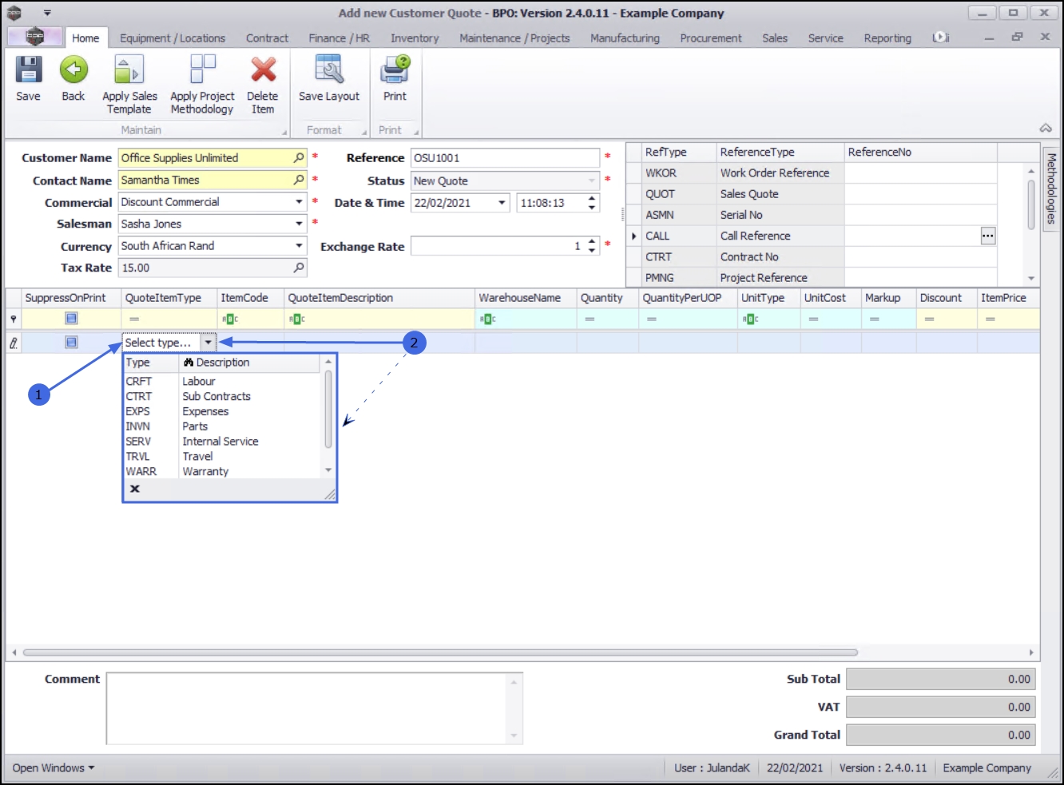Click the quick access toolbar customize arrow
Image resolution: width=1064 pixels, height=785 pixels.
[47, 13]
